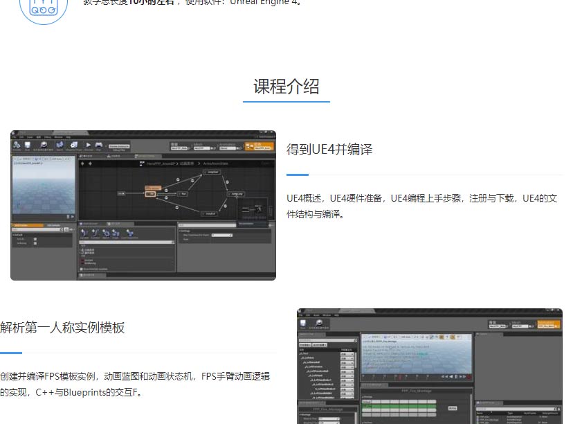Image resolution: width=573 pixels, height=424 pixels.
Task: Click the 课程介绍 section heading
Action: click(286, 87)
